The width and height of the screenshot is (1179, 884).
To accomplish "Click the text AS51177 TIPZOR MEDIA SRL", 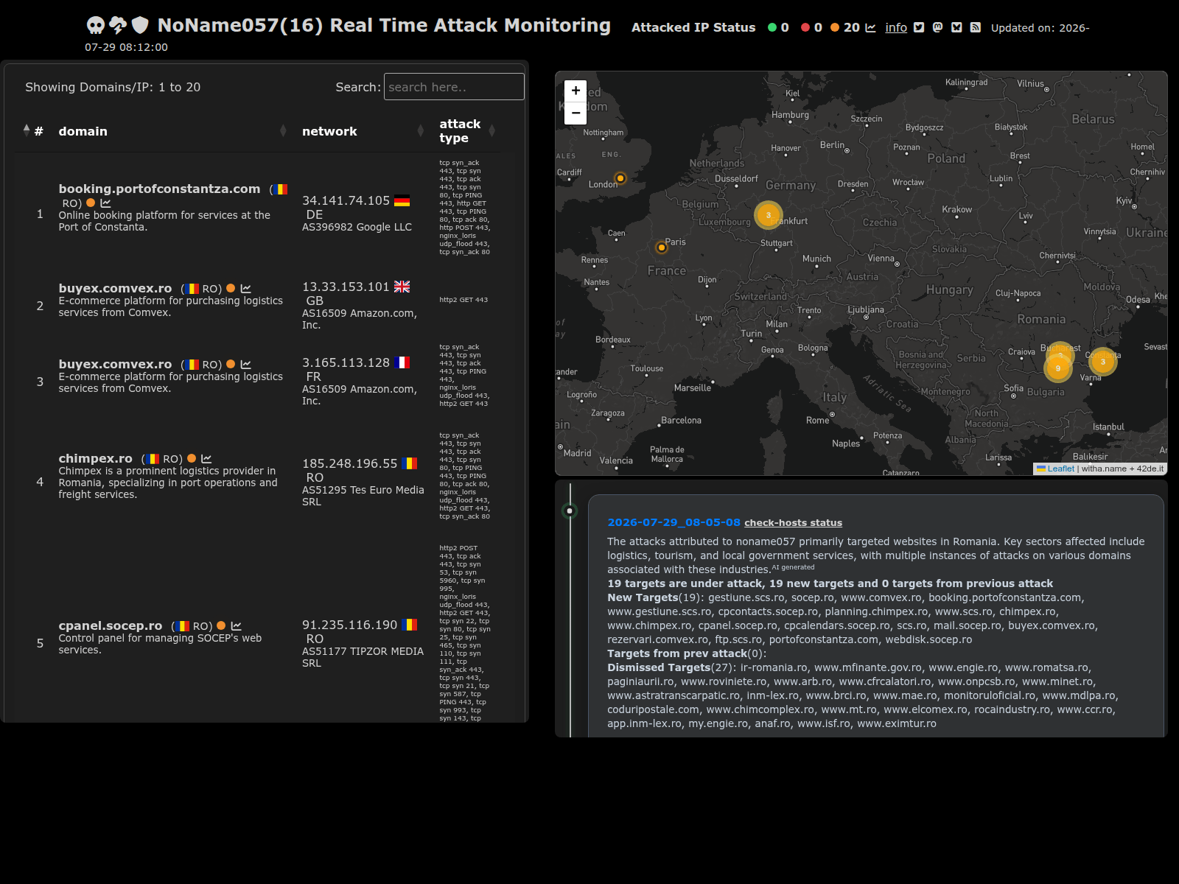I will click(x=363, y=657).
